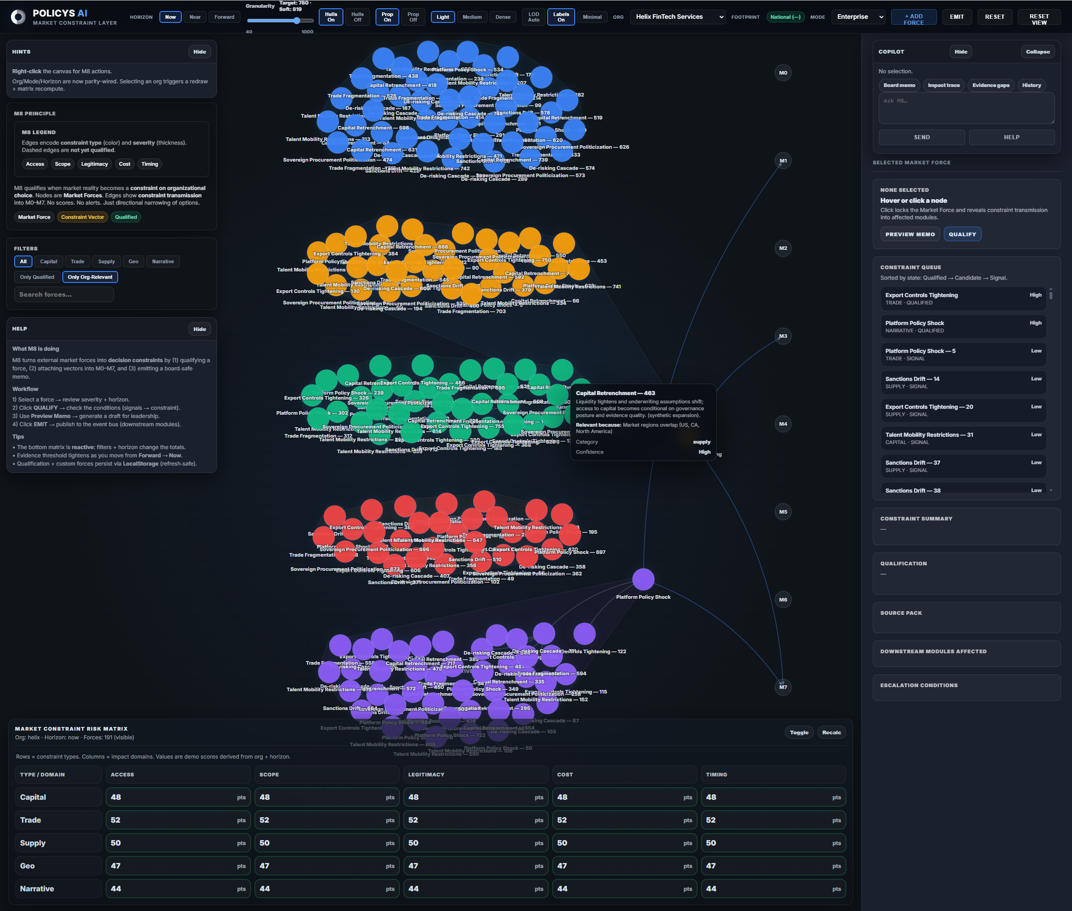This screenshot has height=911, width=1072.
Task: Select the M6 module node
Action: tap(783, 600)
